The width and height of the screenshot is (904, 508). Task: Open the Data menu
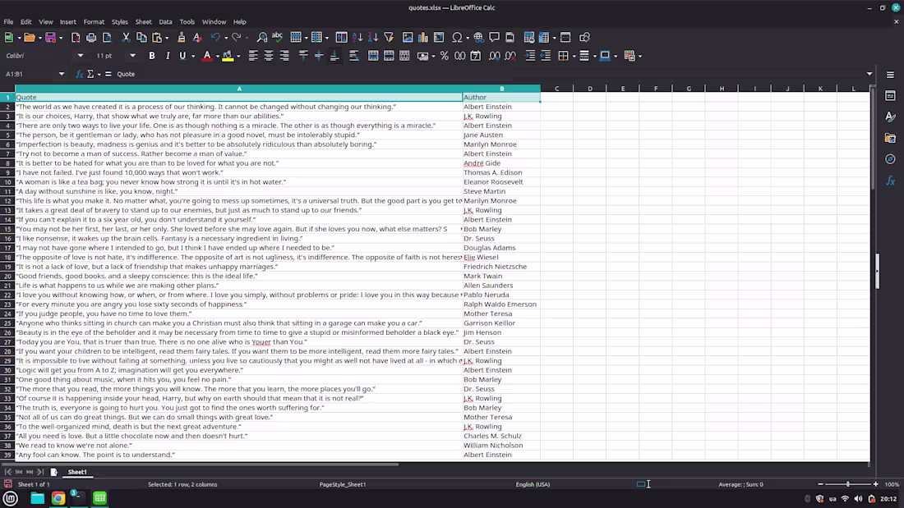(x=165, y=22)
